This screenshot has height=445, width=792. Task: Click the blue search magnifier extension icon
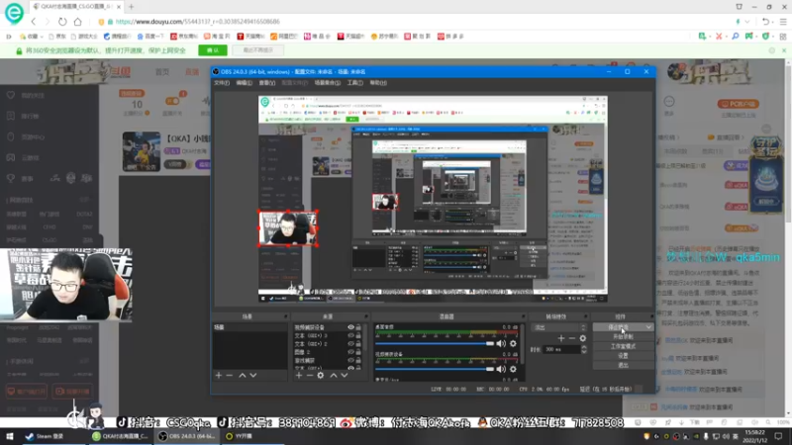tap(736, 37)
